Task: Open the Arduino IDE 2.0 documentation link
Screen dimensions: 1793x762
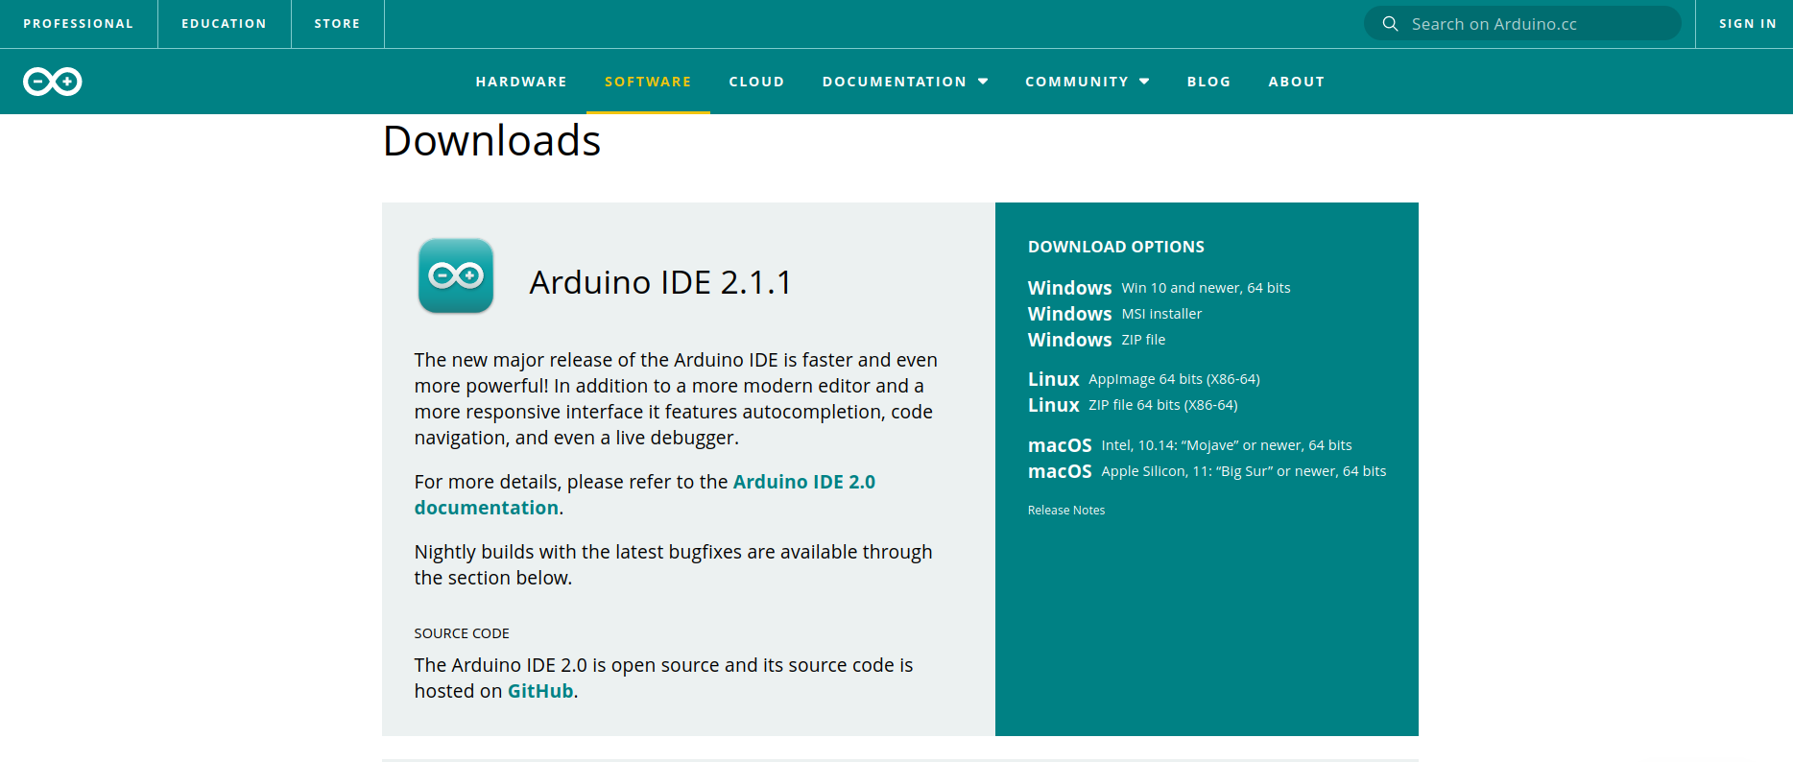Action: 803,482
